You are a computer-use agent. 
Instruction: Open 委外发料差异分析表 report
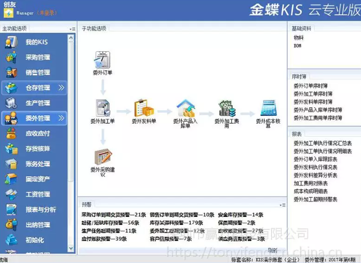point(315,175)
